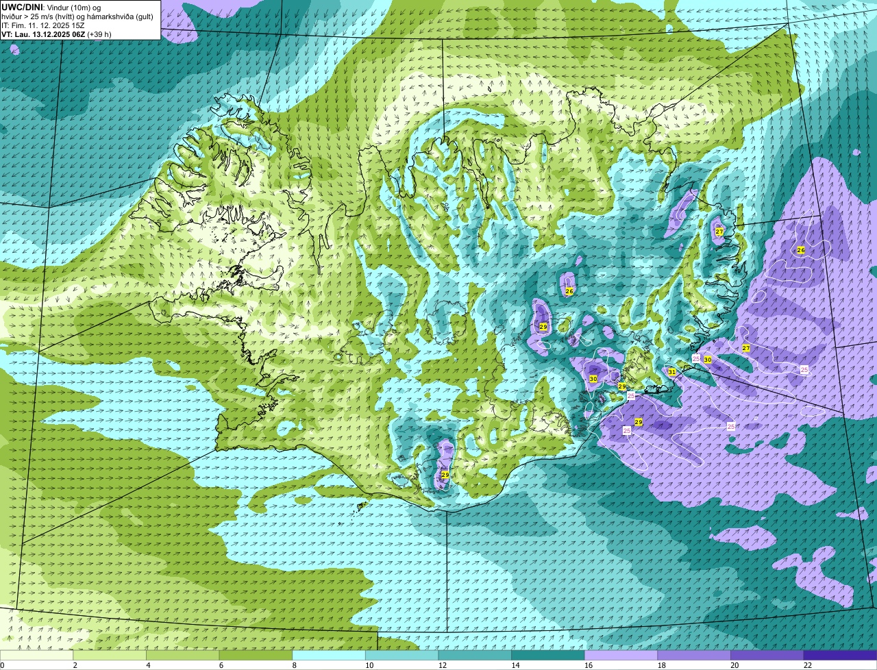Select the 16–18 m/s lavender legend swatch

coord(621,655)
